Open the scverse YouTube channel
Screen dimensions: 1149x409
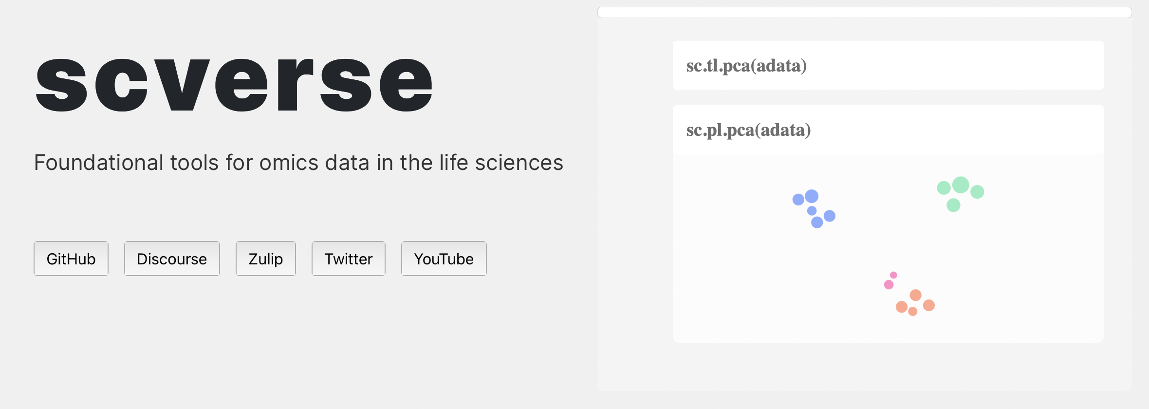pyautogui.click(x=444, y=259)
